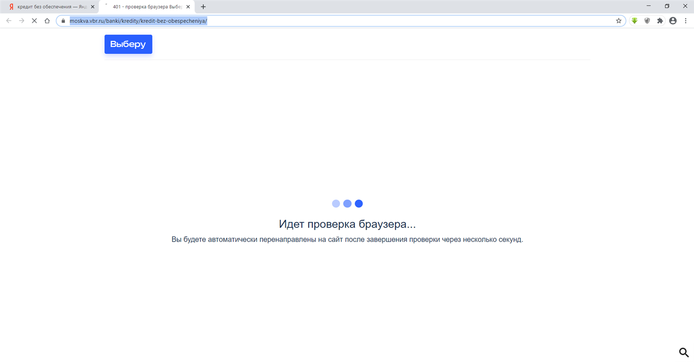
Task: View site info via the lock icon
Action: click(63, 21)
